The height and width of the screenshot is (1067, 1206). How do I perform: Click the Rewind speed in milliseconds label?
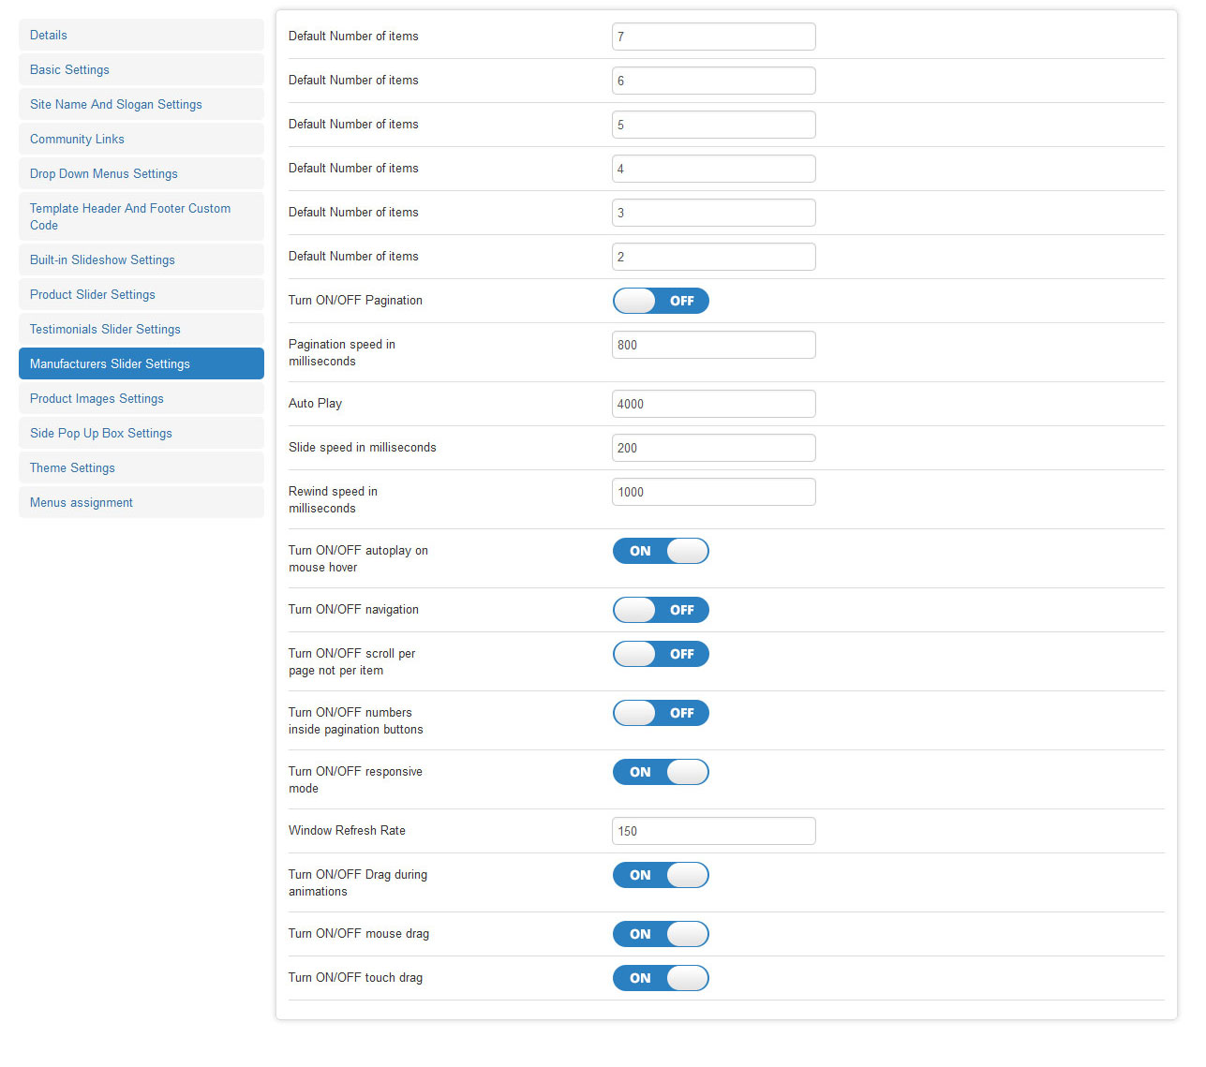pos(333,499)
